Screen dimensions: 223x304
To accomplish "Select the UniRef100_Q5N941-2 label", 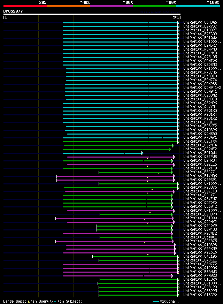I will click(x=202, y=88).
